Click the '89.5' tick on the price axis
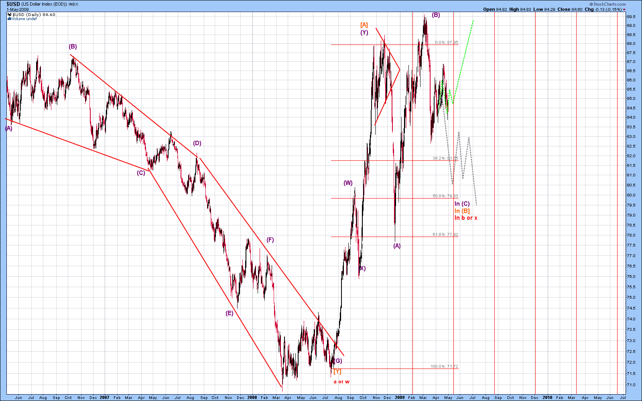This screenshot has height=401, width=642. coord(631,16)
